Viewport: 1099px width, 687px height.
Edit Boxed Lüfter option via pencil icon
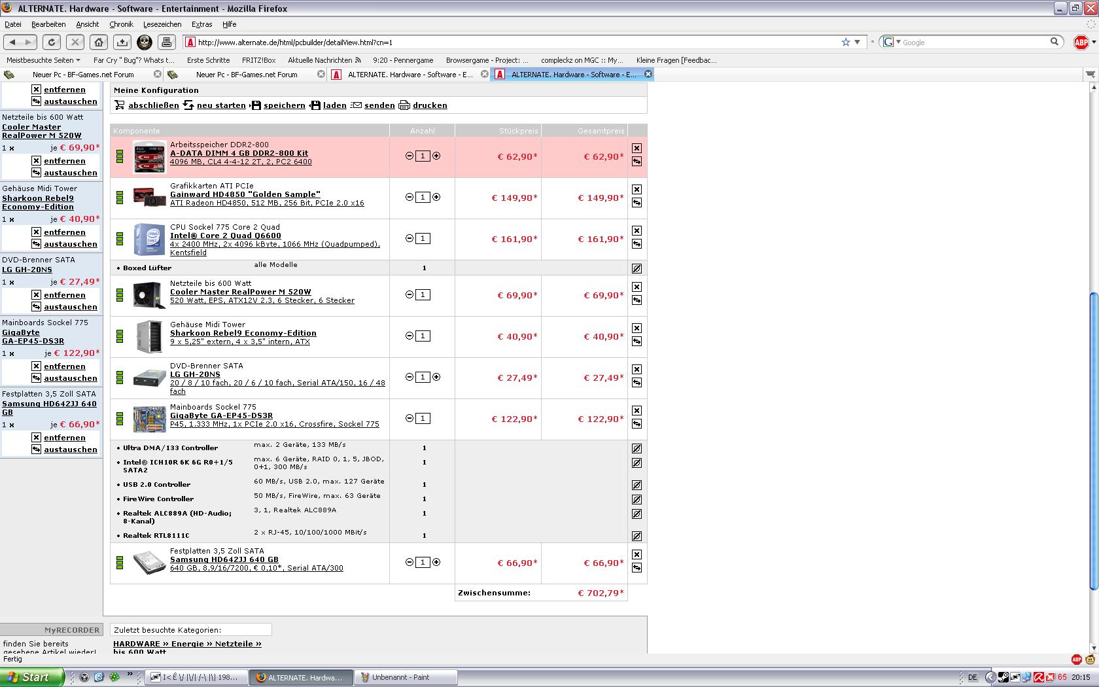click(x=637, y=268)
